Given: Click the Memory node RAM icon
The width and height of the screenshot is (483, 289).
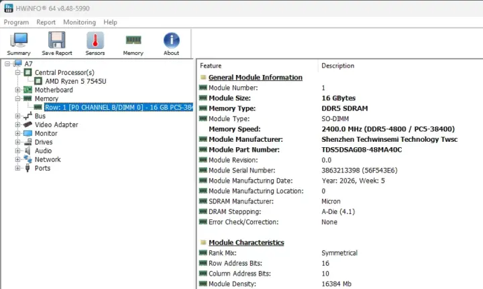Looking at the screenshot, I should click(x=28, y=98).
